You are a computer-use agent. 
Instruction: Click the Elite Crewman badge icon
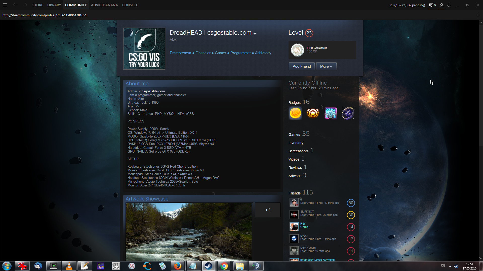tap(297, 50)
